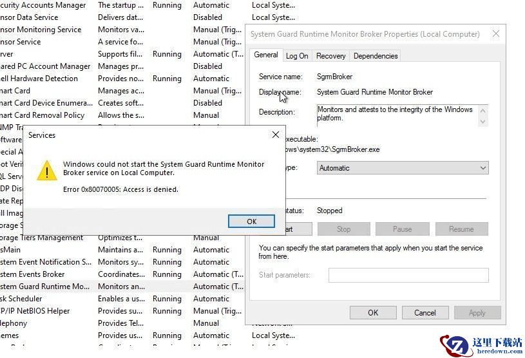
Task: Select the Shell Hardware Detection row
Action: (x=122, y=79)
